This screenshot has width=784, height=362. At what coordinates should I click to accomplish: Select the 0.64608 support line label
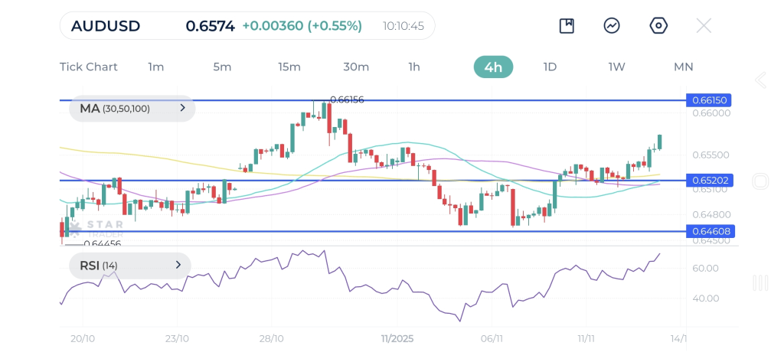[x=710, y=230]
